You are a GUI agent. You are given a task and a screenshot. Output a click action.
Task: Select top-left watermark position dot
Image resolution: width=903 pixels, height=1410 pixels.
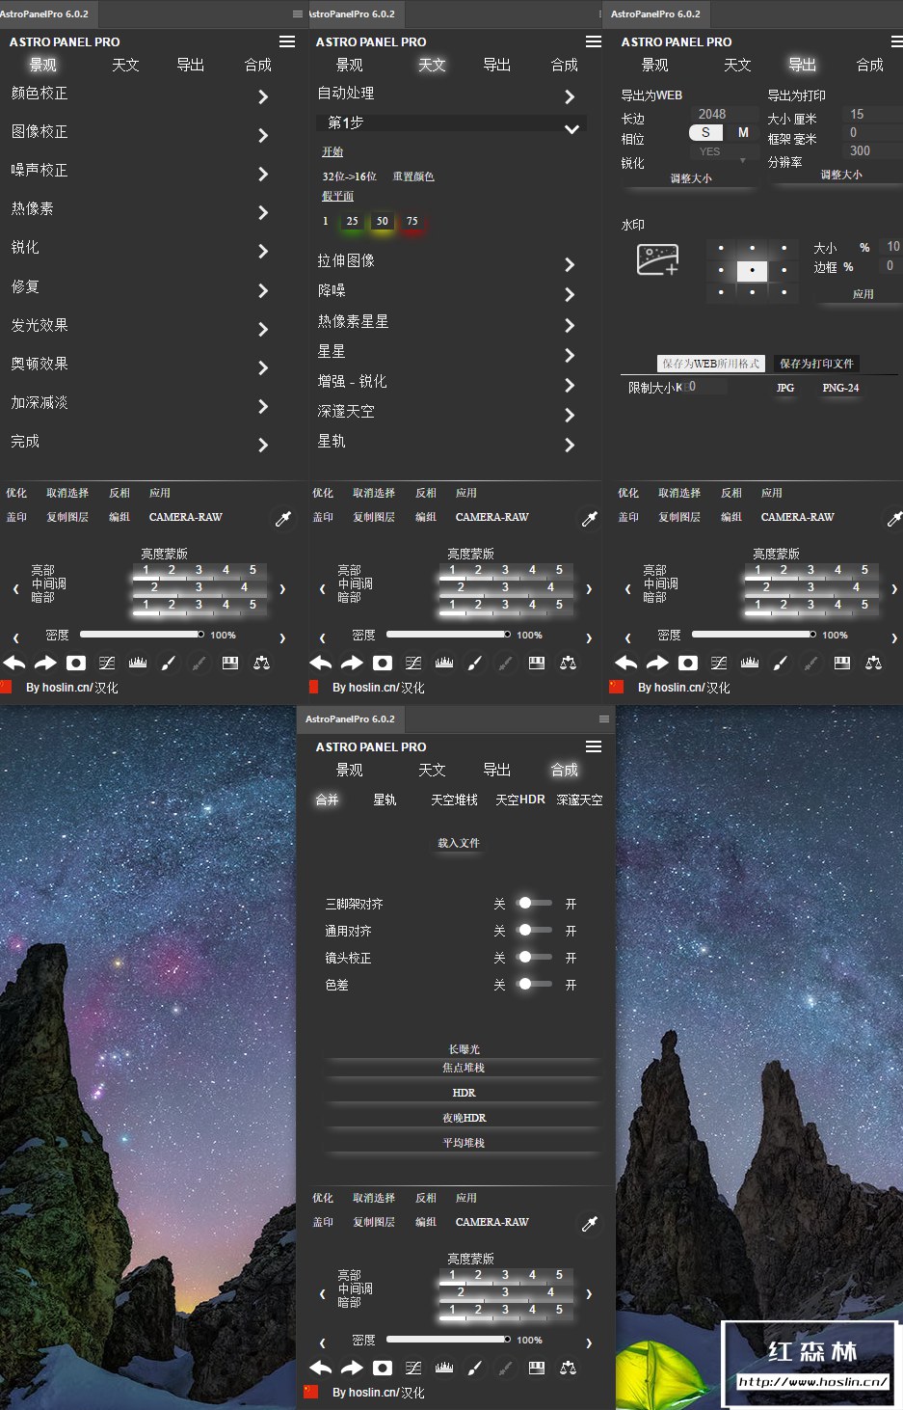pos(721,248)
